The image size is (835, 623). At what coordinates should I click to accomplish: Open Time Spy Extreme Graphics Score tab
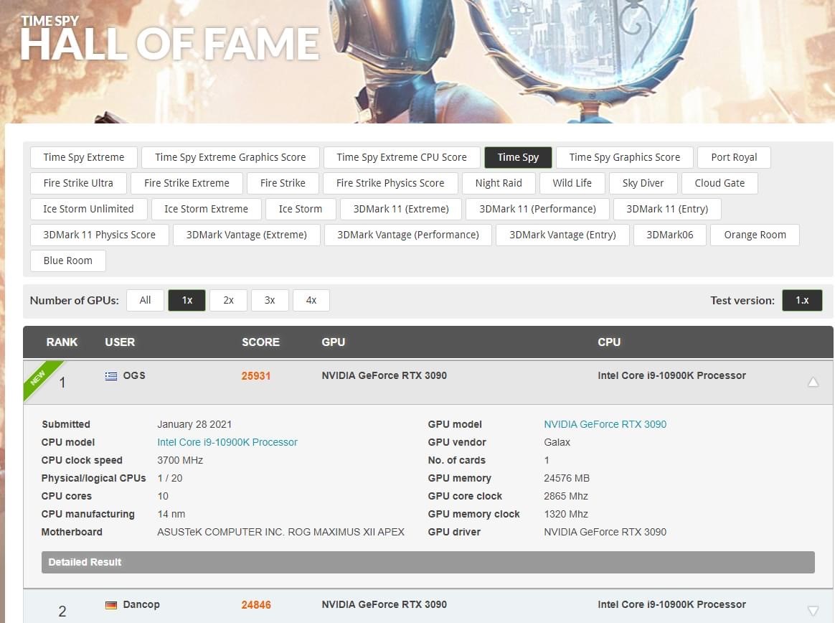(230, 157)
